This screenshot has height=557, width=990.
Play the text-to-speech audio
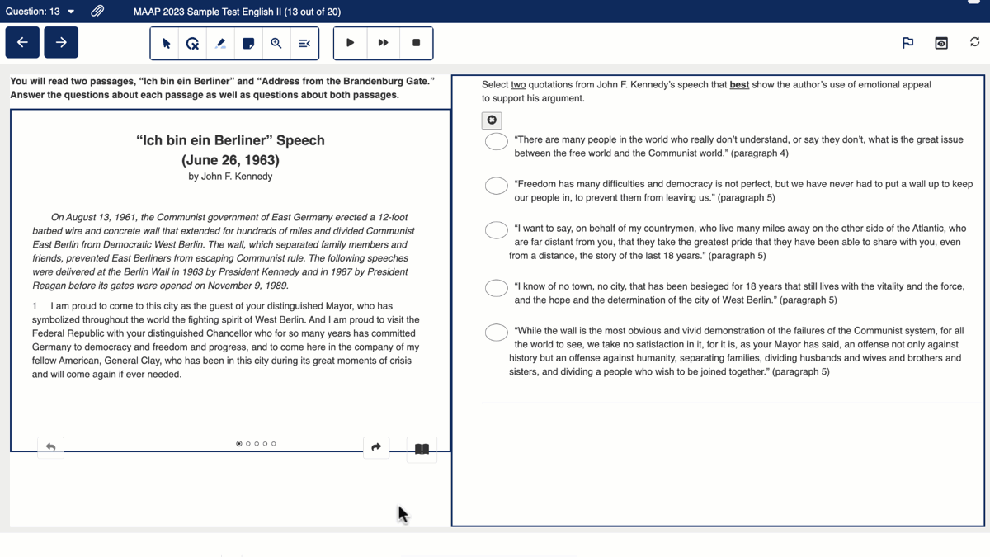pyautogui.click(x=350, y=43)
